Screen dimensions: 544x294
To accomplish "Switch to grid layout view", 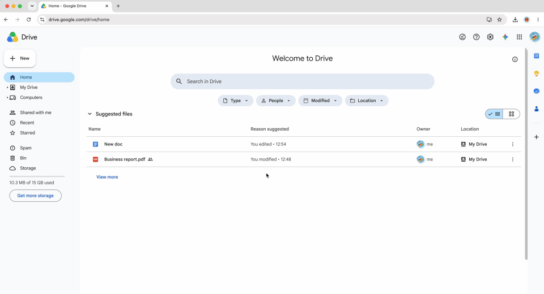I will pyautogui.click(x=511, y=114).
